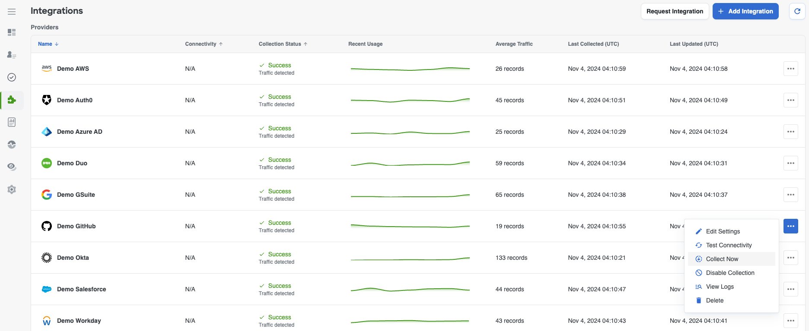Screen dimensions: 809x331
Task: Click the Request Integration button
Action: tap(675, 11)
